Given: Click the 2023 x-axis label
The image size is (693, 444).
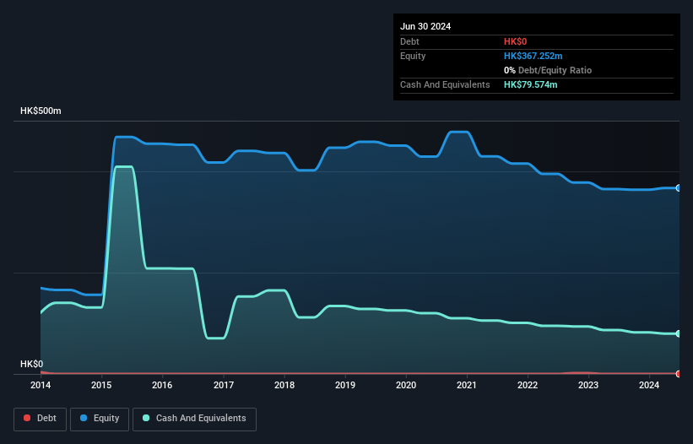Looking at the screenshot, I should 588,385.
